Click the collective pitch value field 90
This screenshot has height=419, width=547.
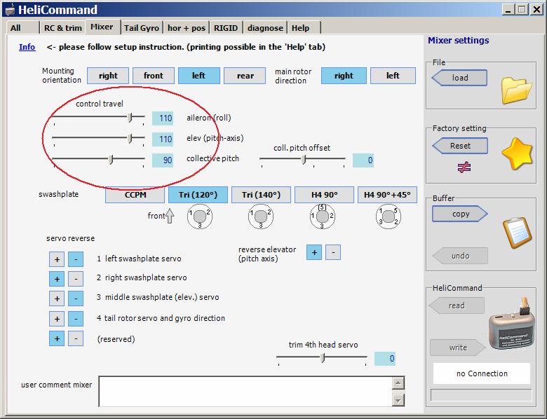coord(163,160)
